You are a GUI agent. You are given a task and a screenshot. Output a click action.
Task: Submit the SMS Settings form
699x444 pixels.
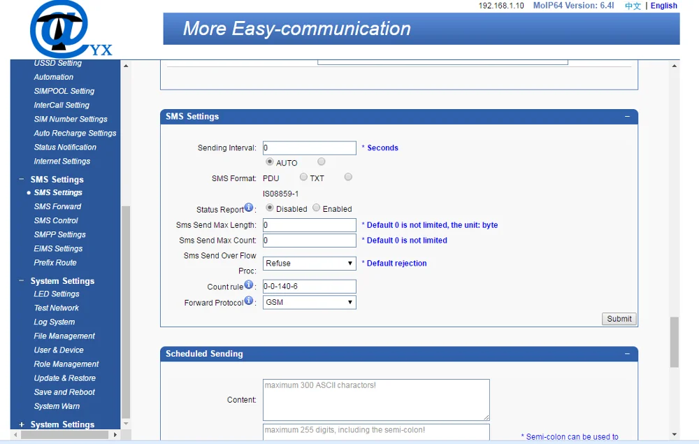[619, 319]
